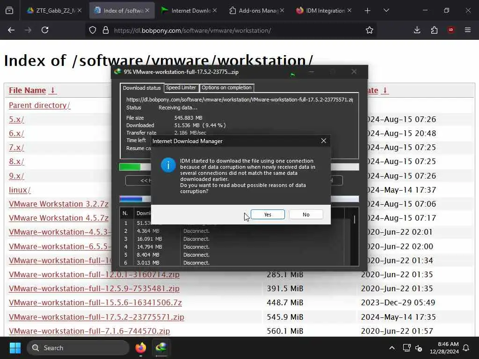Switch to the Speed Limiter tab

[x=181, y=87]
